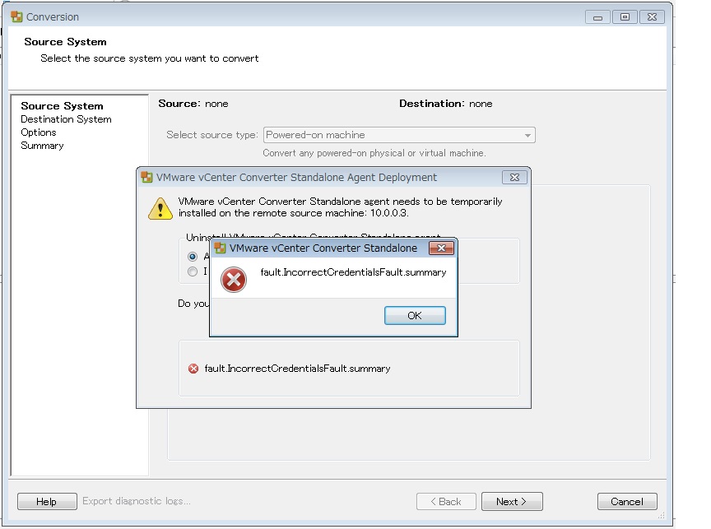Close the Agent Deployment dialog
711x529 pixels.
513,178
